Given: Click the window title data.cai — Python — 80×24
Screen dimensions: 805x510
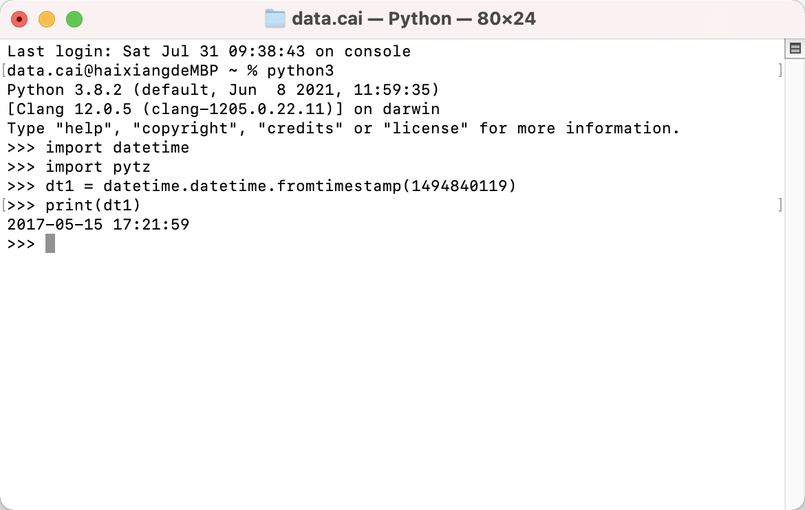Looking at the screenshot, I should tap(414, 19).
